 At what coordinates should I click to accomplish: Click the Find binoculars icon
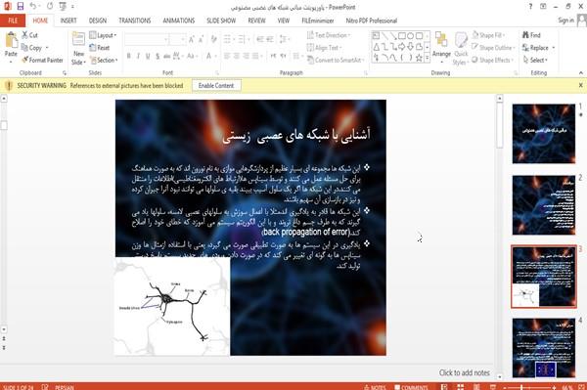click(525, 35)
